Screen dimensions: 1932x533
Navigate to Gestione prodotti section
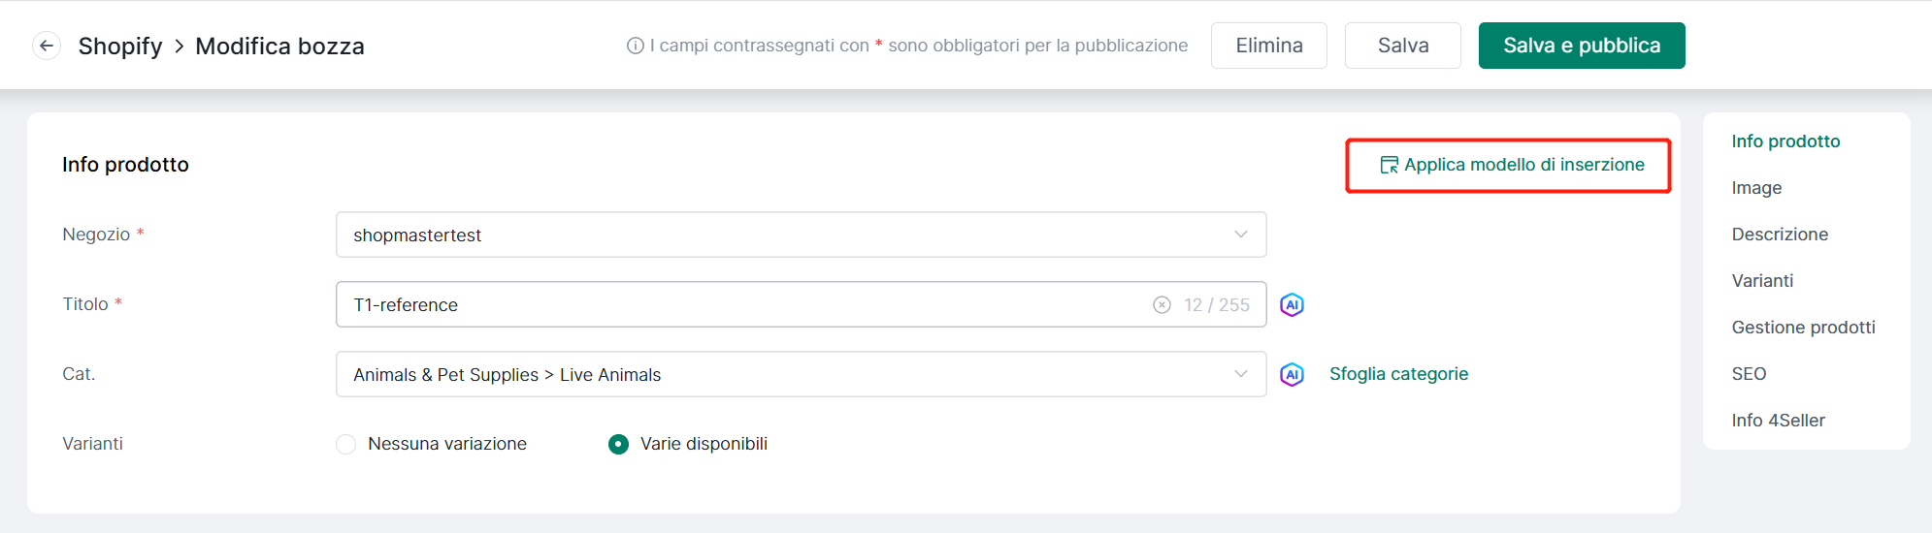coord(1803,328)
